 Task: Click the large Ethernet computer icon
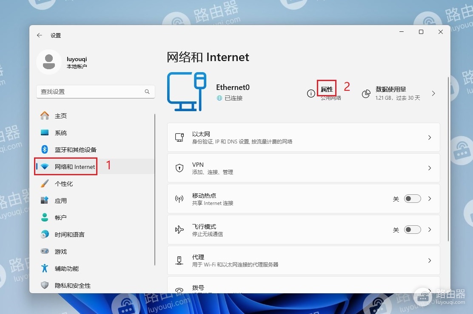tap(187, 92)
